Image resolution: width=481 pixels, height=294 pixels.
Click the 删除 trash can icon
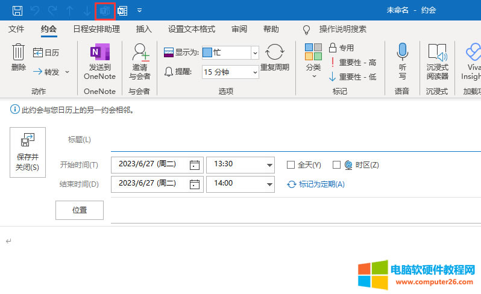coord(18,51)
